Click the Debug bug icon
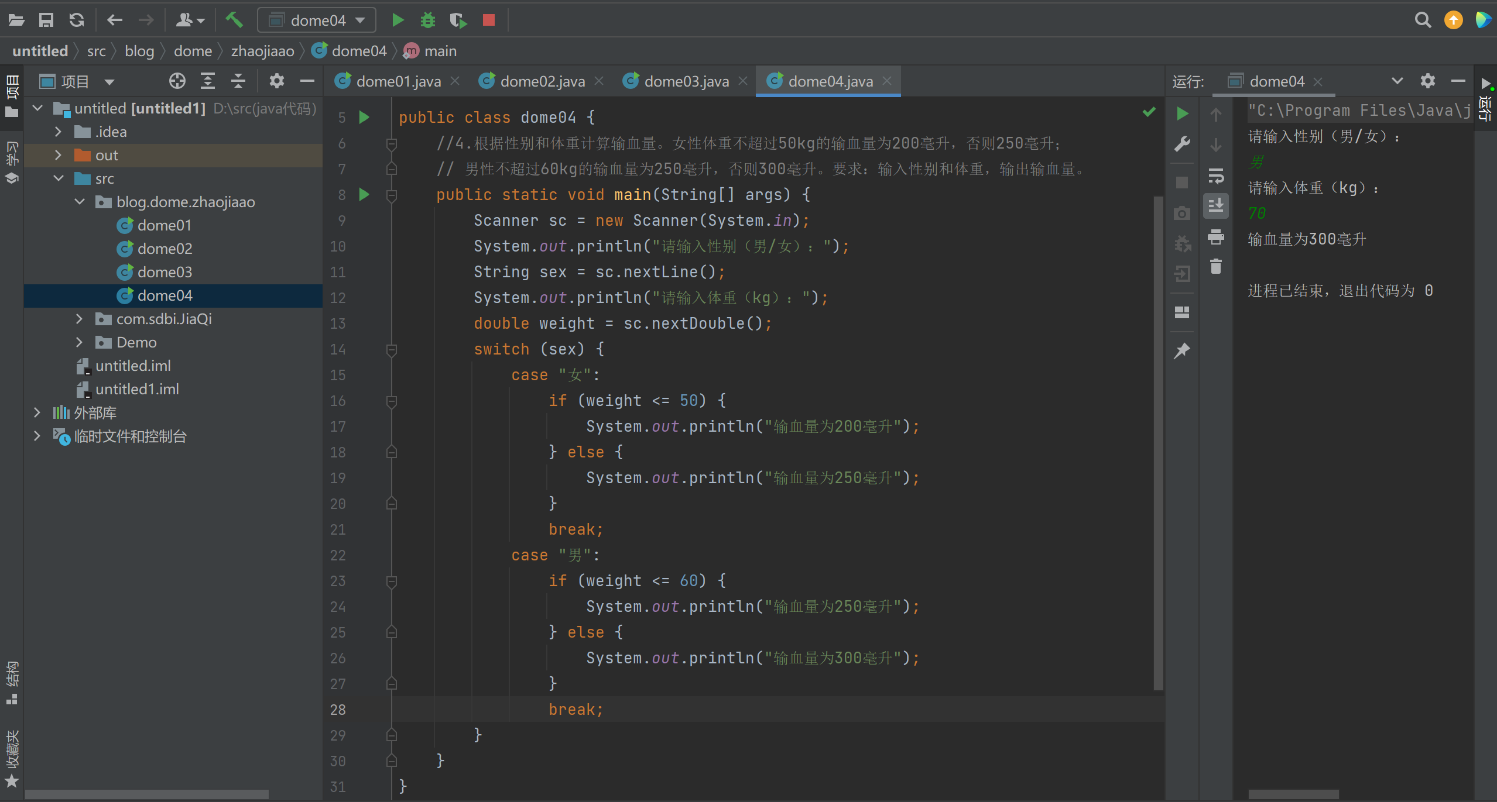This screenshot has height=802, width=1497. coord(428,20)
